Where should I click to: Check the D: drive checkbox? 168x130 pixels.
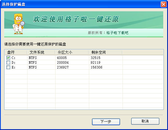pyautogui.click(x=8, y=62)
